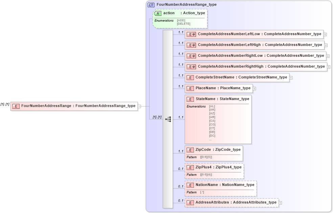The height and width of the screenshot is (213, 333).
Task: Collapse the FourNumberAddressRange root element
Action: [x=139, y=106]
